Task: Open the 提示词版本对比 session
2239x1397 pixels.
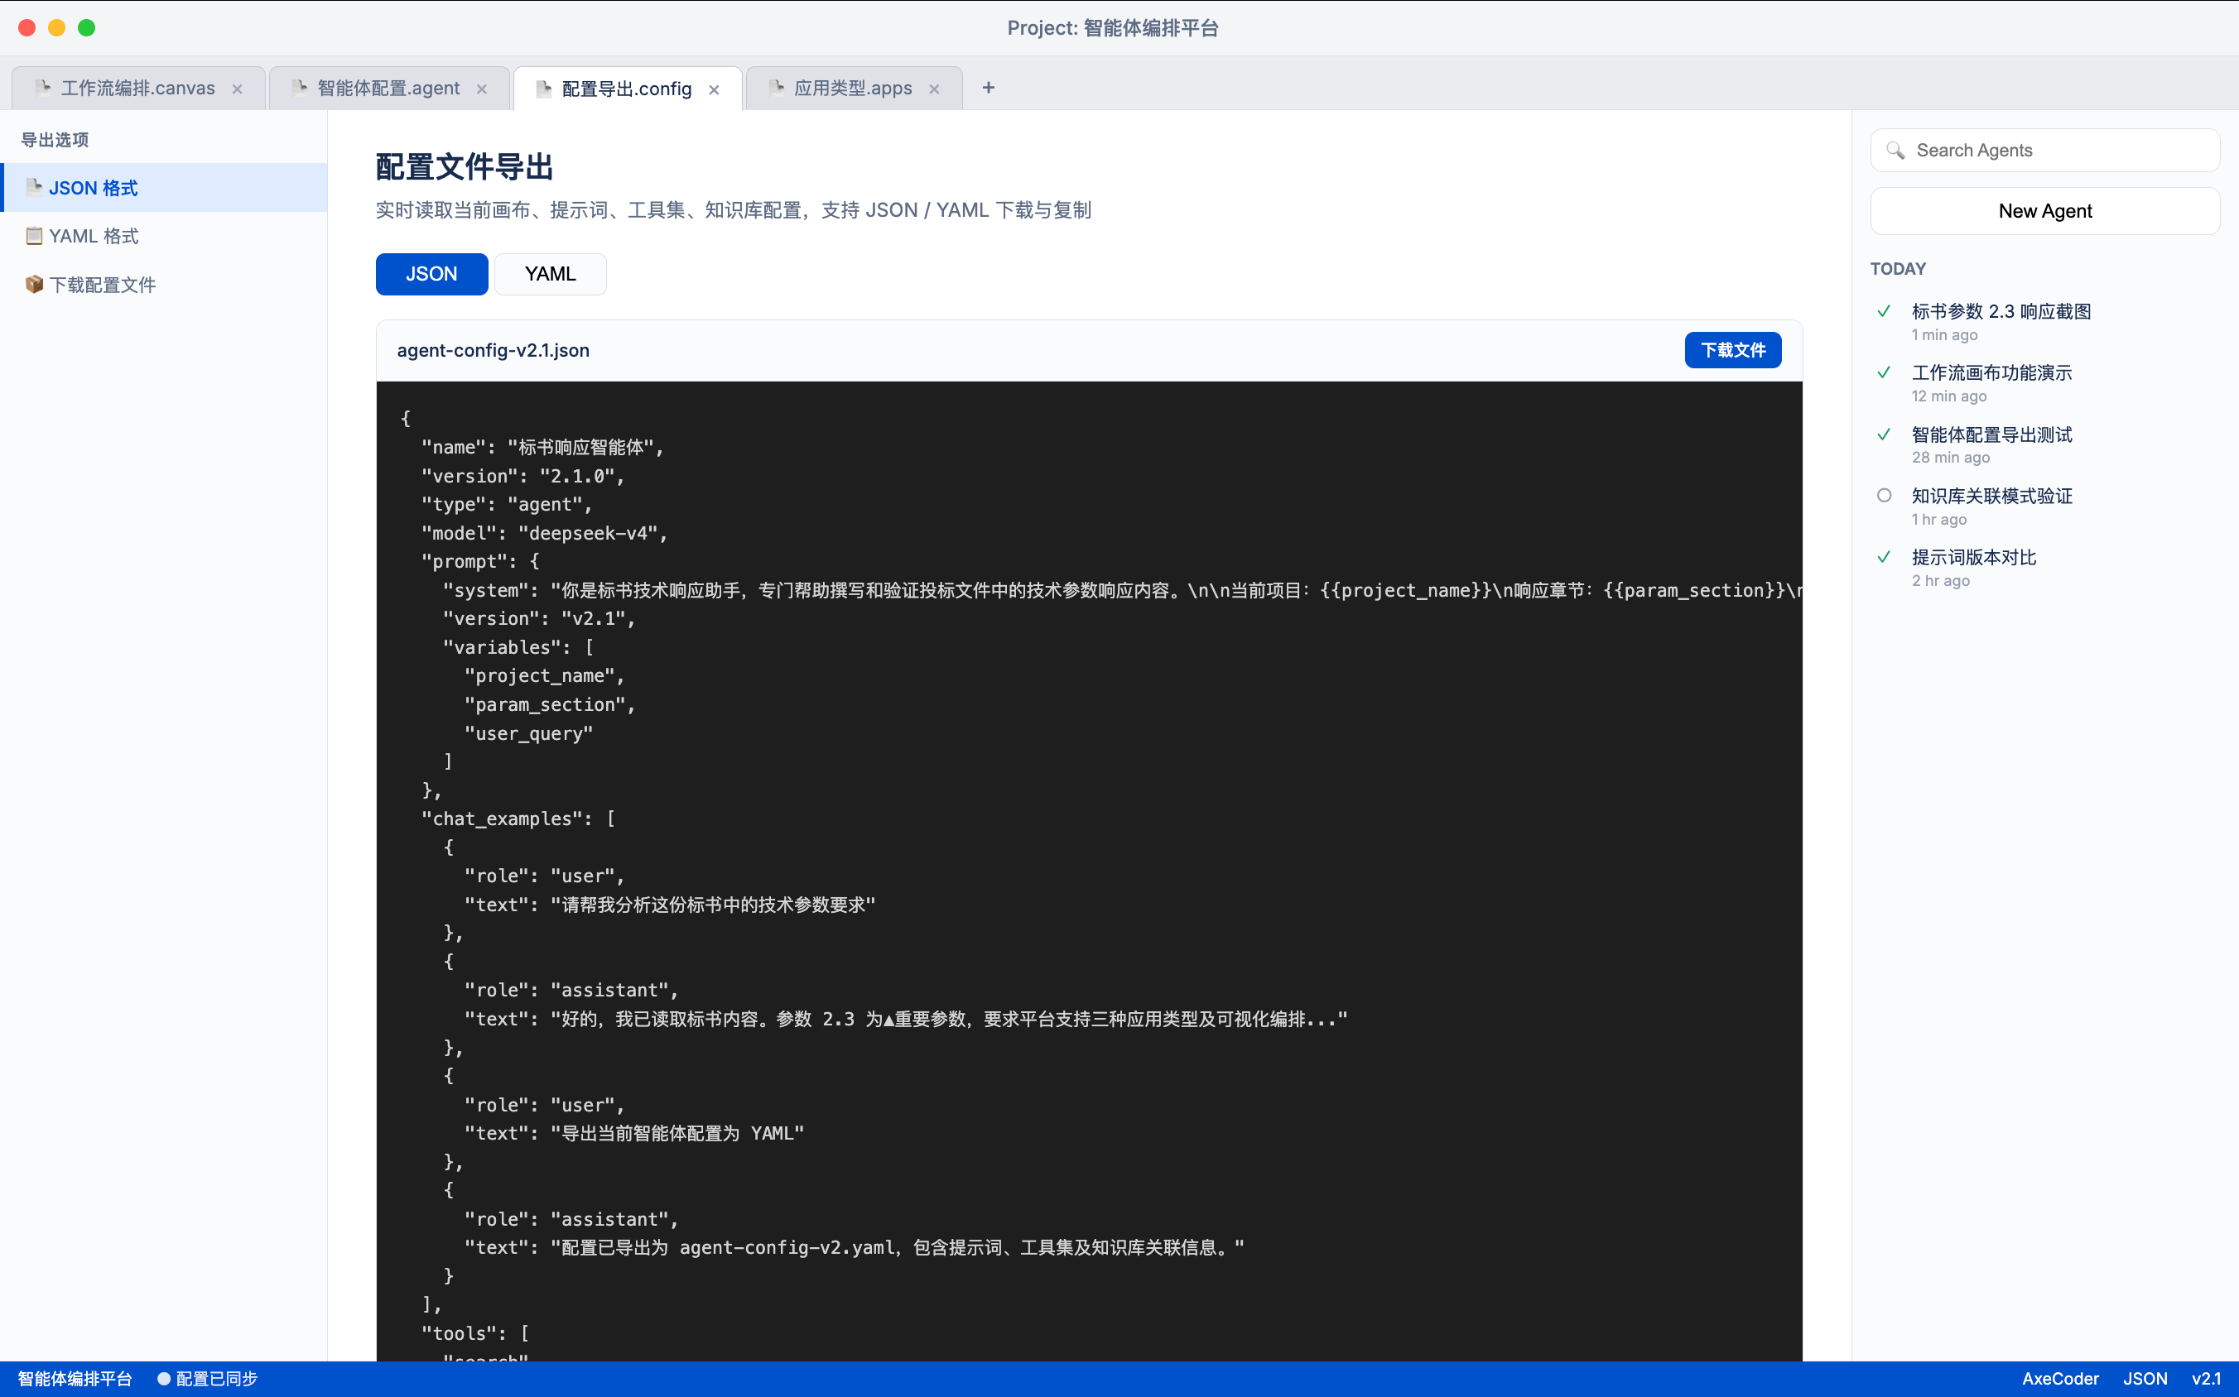Action: [x=2045, y=567]
